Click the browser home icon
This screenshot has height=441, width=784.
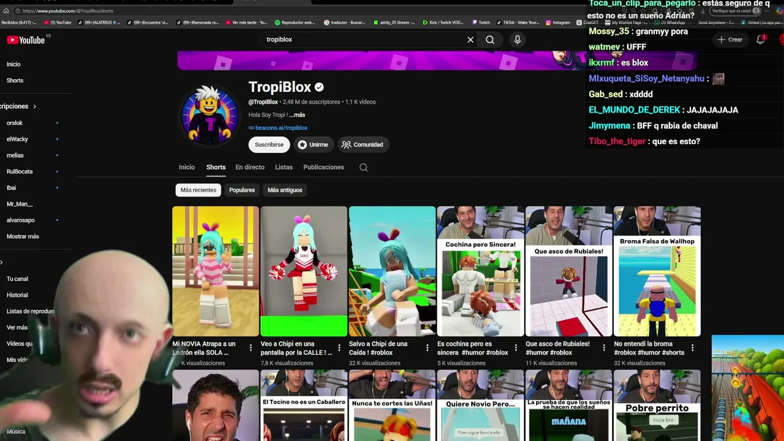6,11
